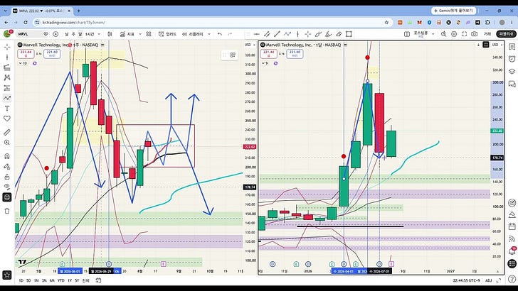
Task: Select the parallel channel tool in favorites toolbar
Action: pyautogui.click(x=267, y=34)
